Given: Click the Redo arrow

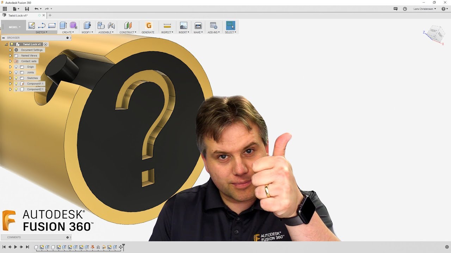Looking at the screenshot, I should coord(47,9).
